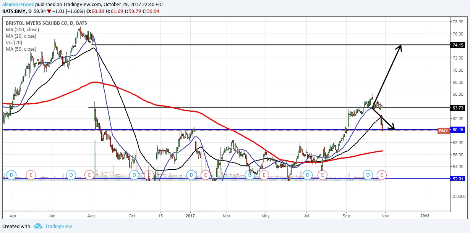The image size is (470, 233).
Task: Click the alexmorenoec author name
Action: coord(17,5)
